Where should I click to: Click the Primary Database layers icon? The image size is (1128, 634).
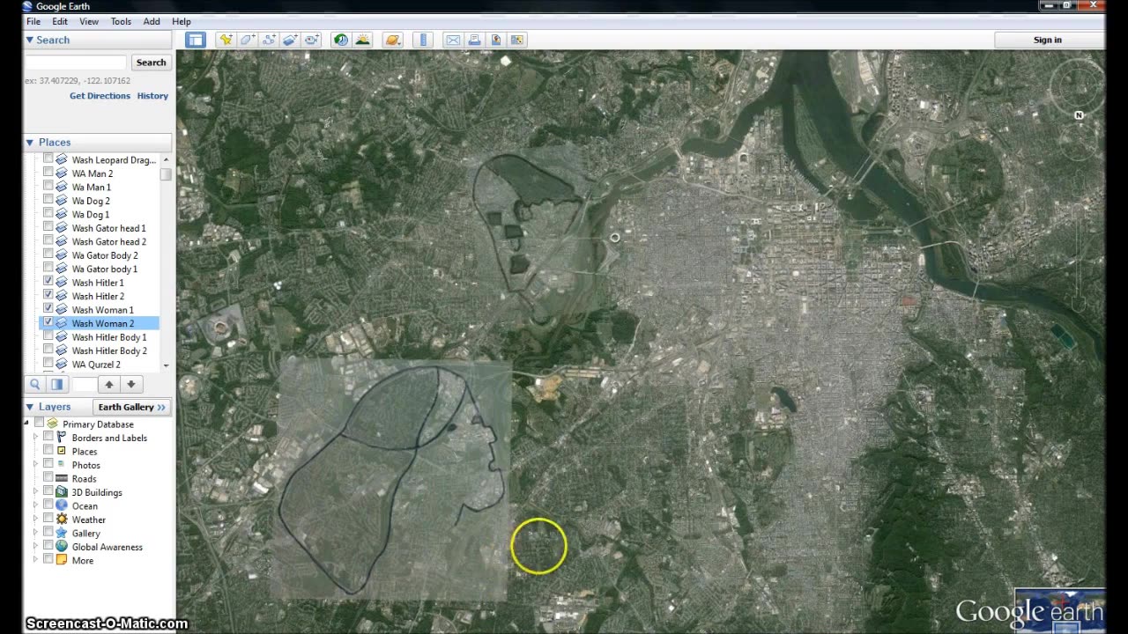53,424
